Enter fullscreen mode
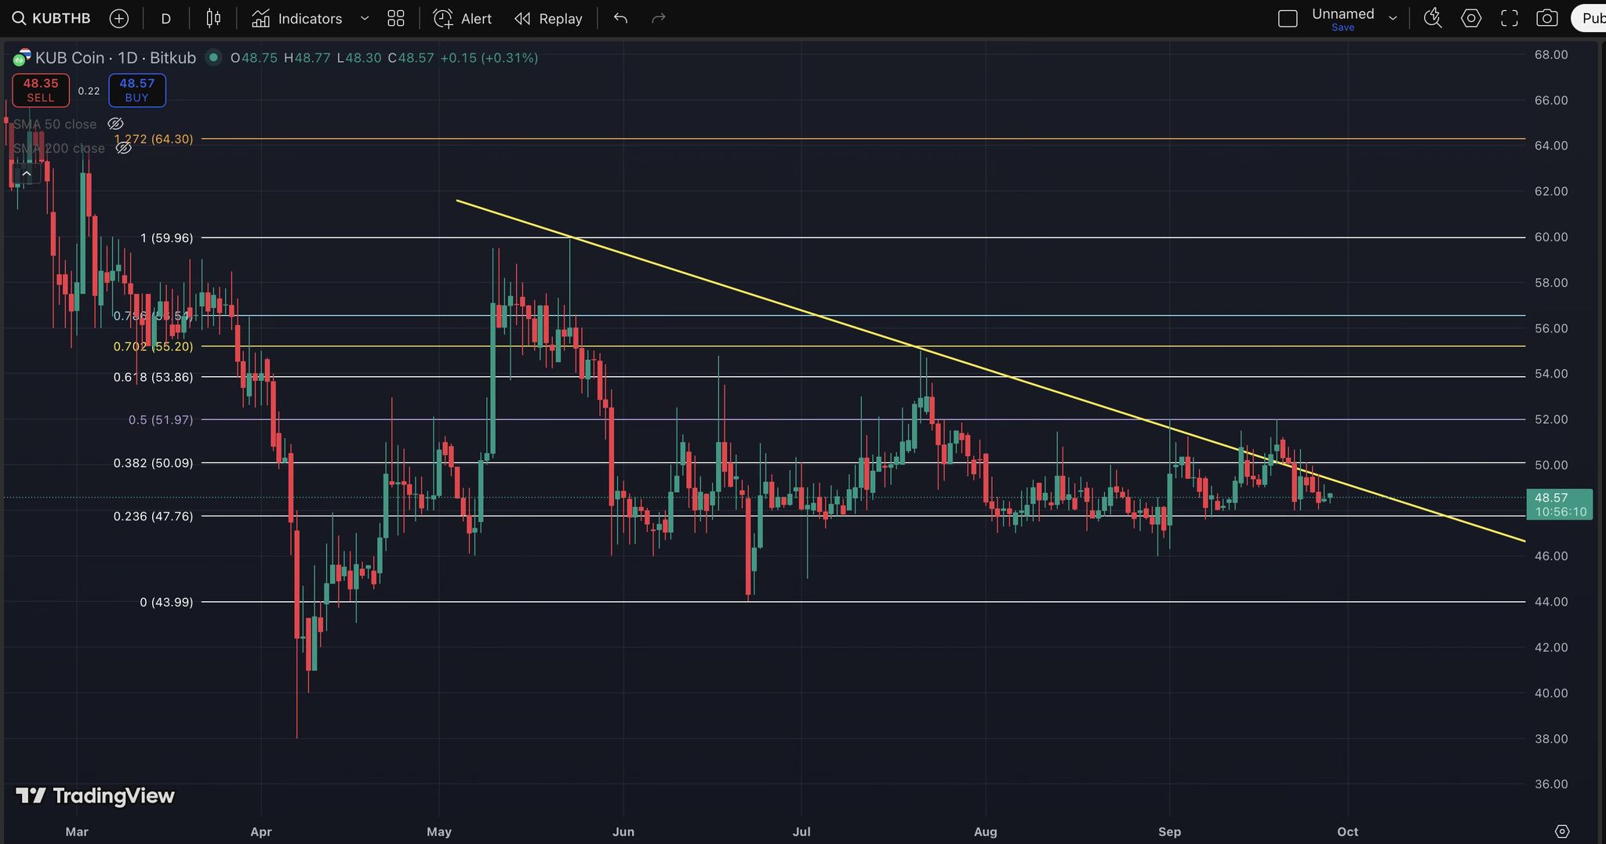Image resolution: width=1606 pixels, height=844 pixels. point(1510,18)
